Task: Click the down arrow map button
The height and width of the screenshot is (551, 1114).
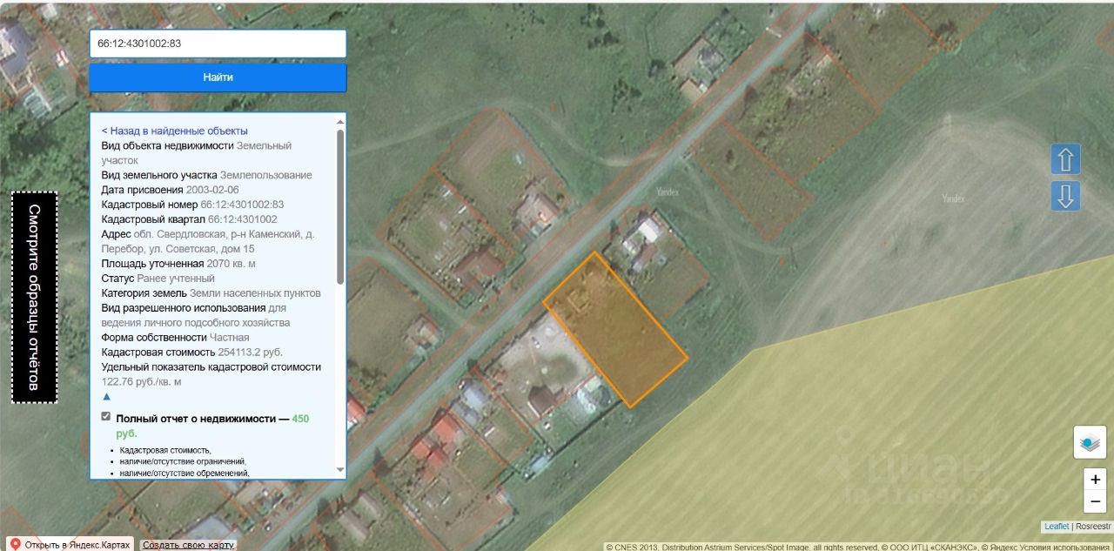Action: pyautogui.click(x=1065, y=196)
